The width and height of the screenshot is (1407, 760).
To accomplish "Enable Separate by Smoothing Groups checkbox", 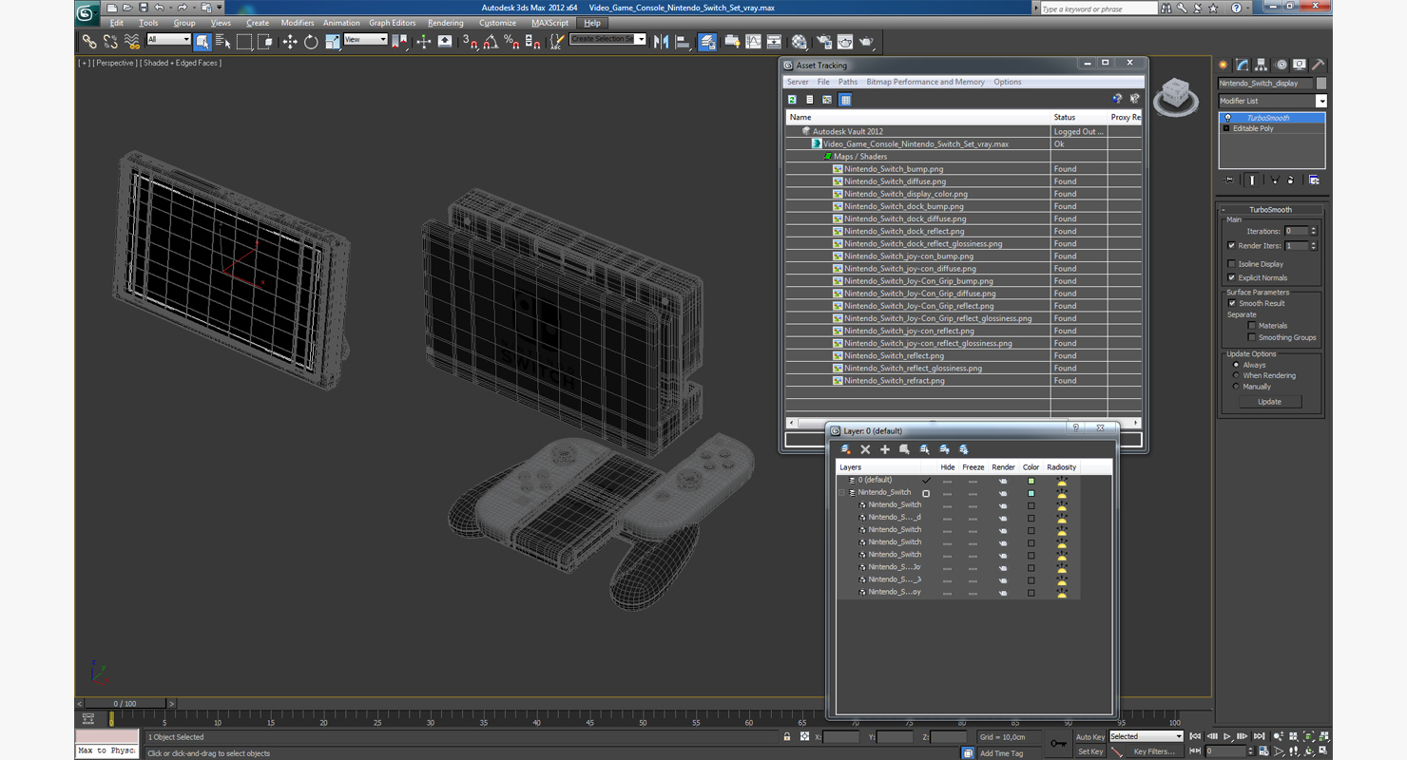I will [x=1252, y=337].
